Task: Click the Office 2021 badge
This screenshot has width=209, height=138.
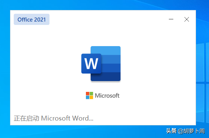Action: click(x=32, y=19)
